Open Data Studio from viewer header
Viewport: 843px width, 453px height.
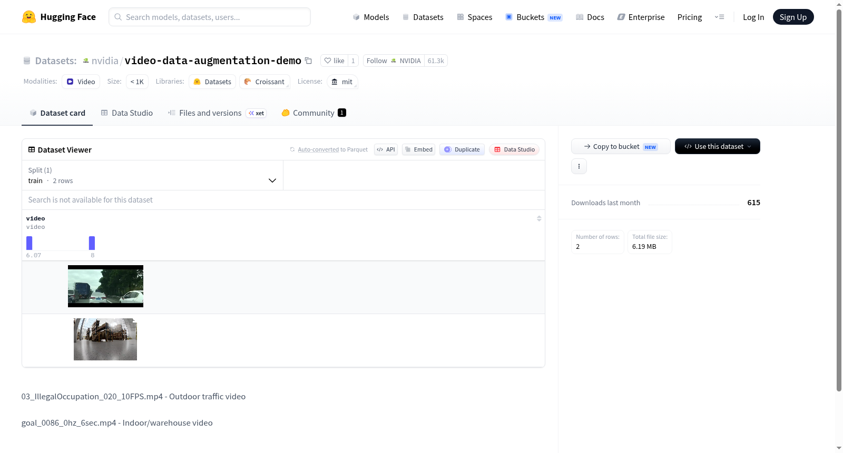tap(514, 149)
